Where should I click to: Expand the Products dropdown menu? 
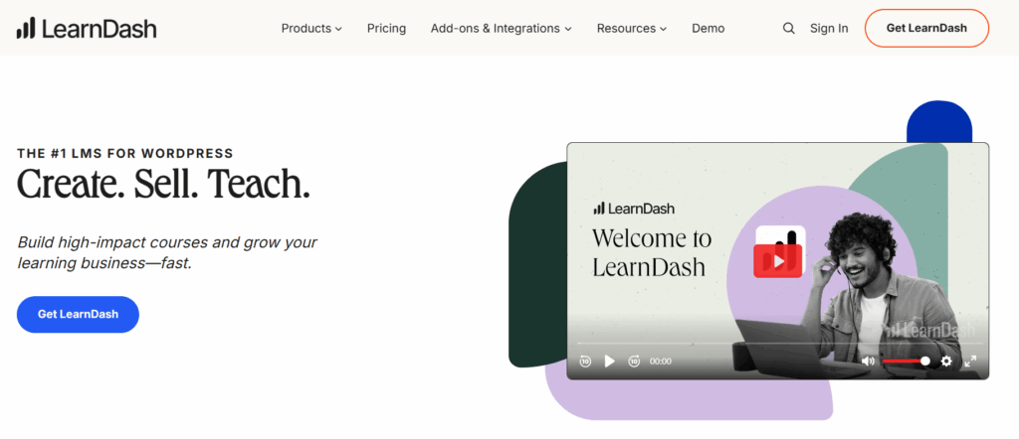pyautogui.click(x=311, y=29)
